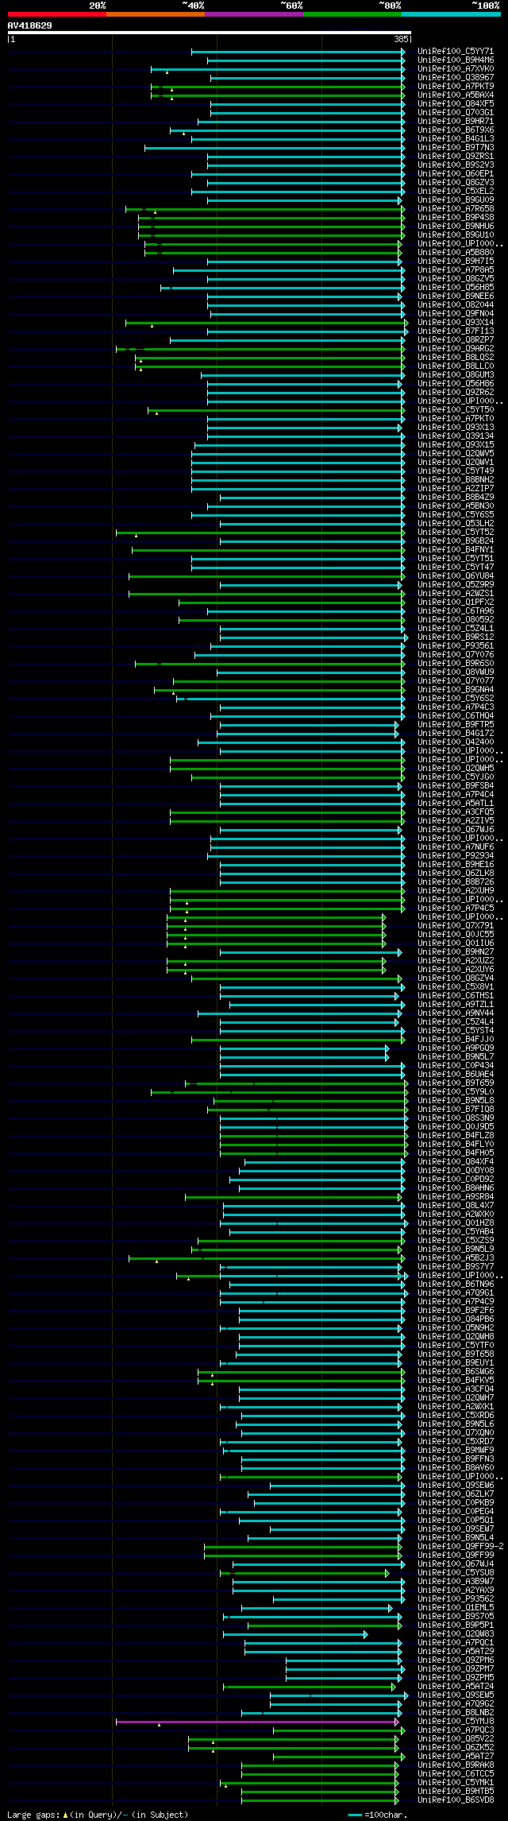Open the UniRef100_A9PGQ9 label
This screenshot has height=1821, width=508.
coord(456,1048)
